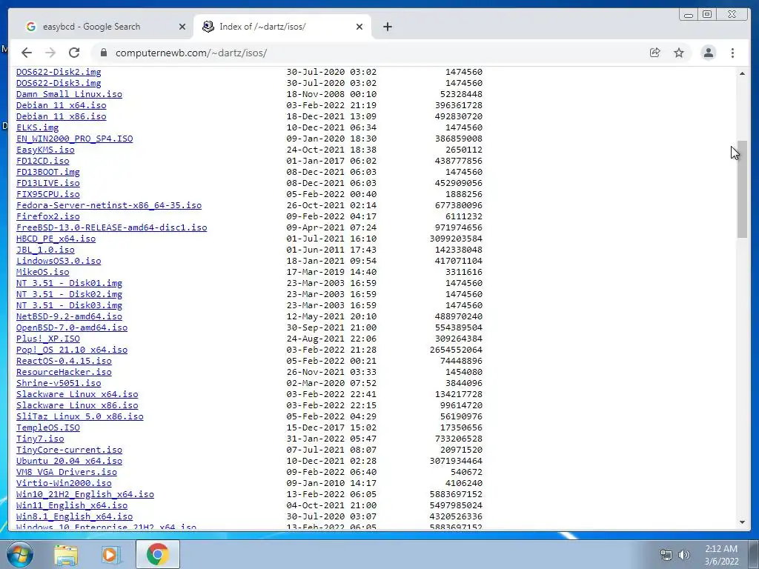Download Debian_11_x86.iso

[61, 116]
